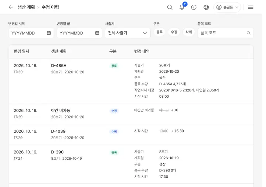This screenshot has width=266, height=187.
Task: Click value D-485A 4,725개
Action: click(173, 84)
